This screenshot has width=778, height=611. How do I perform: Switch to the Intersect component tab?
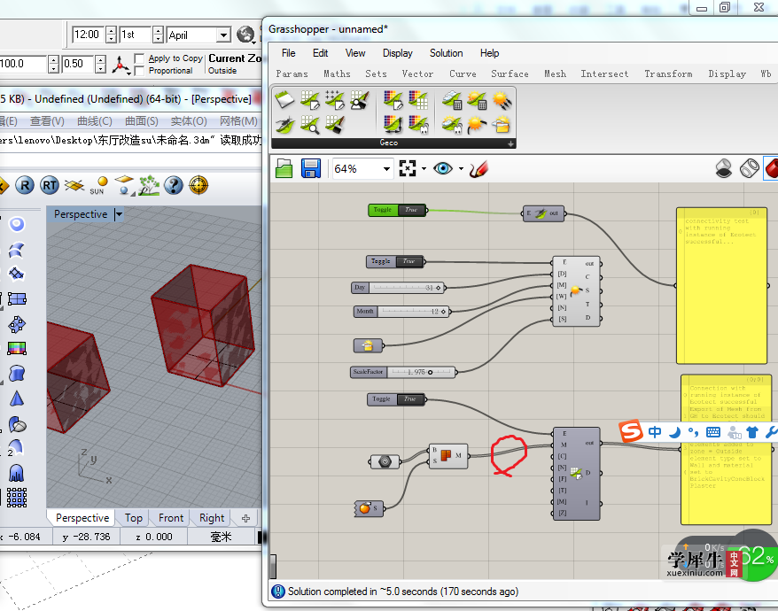tap(604, 73)
